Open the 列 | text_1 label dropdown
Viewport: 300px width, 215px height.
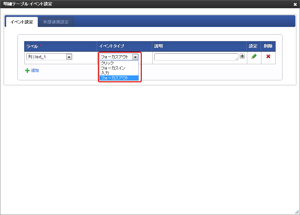(x=49, y=57)
